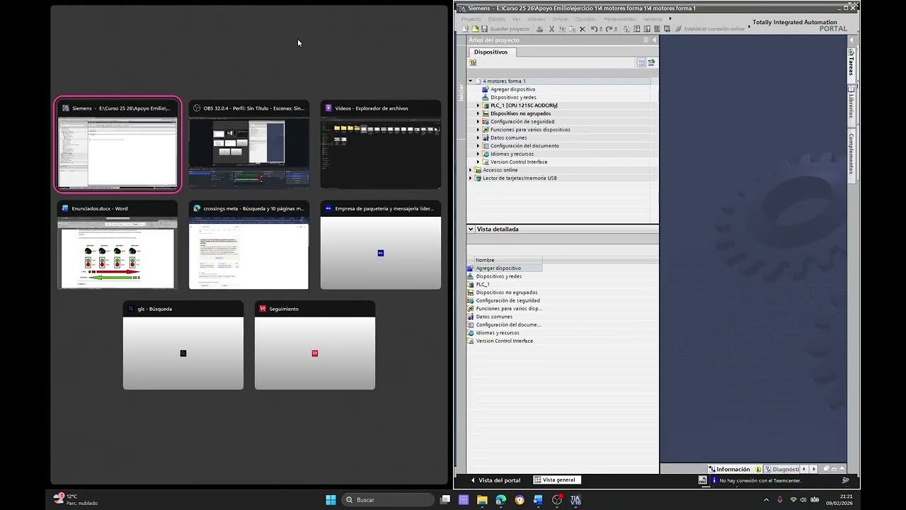Open the Librerías side panel tab
This screenshot has width=906, height=510.
pos(851,106)
